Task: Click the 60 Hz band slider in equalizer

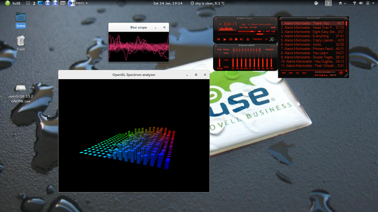Action: (x=233, y=60)
